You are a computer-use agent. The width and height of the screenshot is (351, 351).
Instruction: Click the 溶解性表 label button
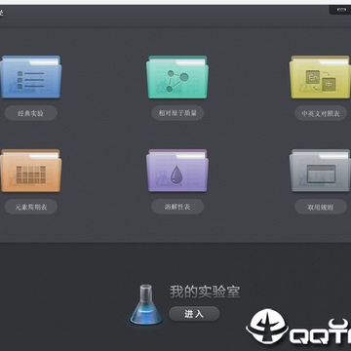177,207
